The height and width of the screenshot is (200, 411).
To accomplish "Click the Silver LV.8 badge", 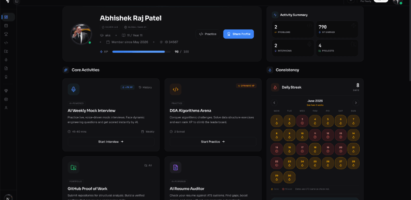I will pos(110,27).
